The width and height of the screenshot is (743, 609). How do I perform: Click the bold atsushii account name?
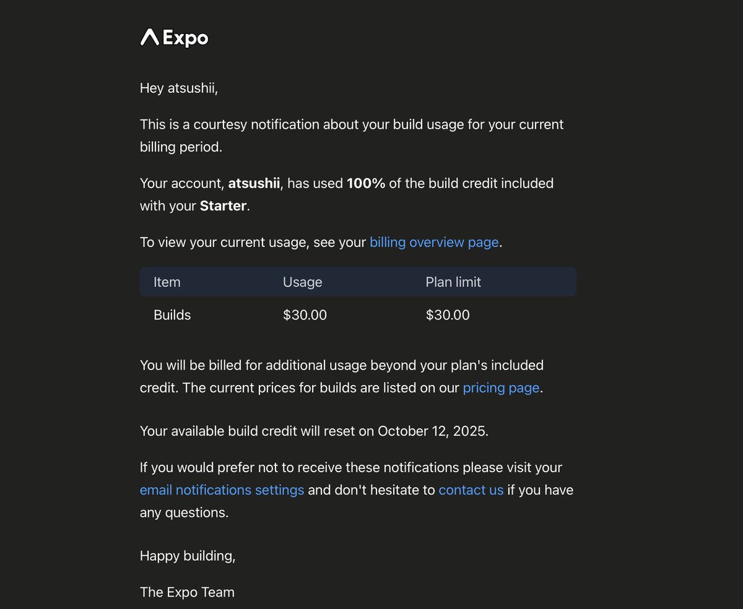[x=254, y=183]
